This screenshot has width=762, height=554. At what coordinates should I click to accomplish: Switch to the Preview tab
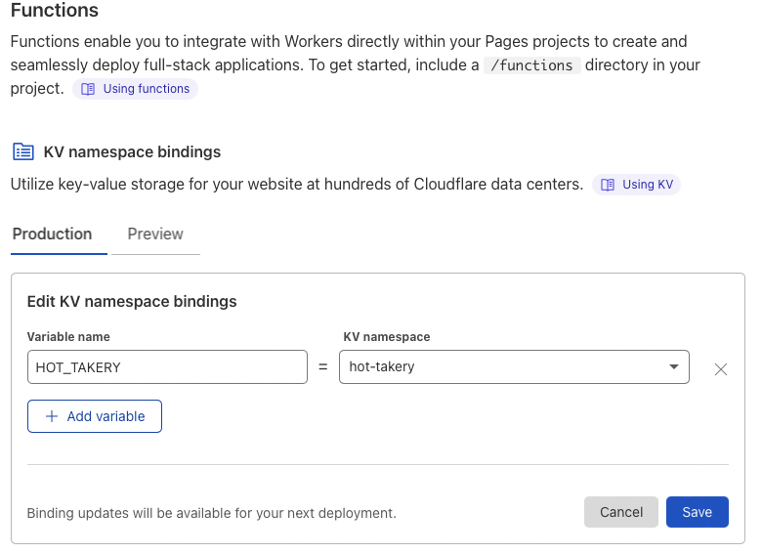[155, 234]
